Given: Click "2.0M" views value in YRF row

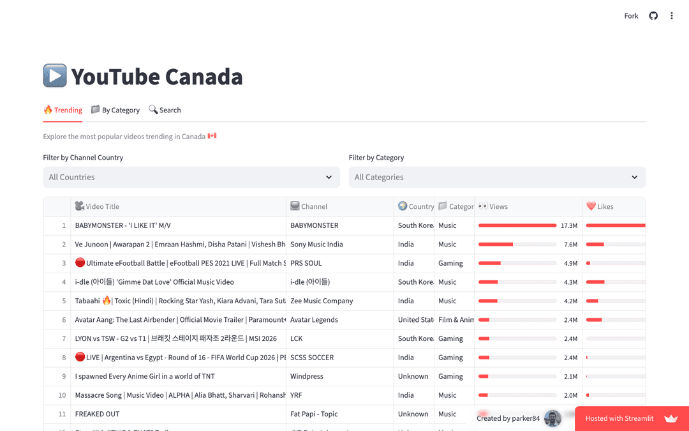Looking at the screenshot, I should (x=570, y=395).
